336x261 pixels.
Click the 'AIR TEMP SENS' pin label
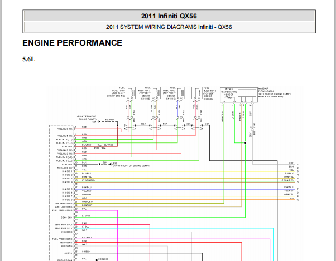point(63,203)
